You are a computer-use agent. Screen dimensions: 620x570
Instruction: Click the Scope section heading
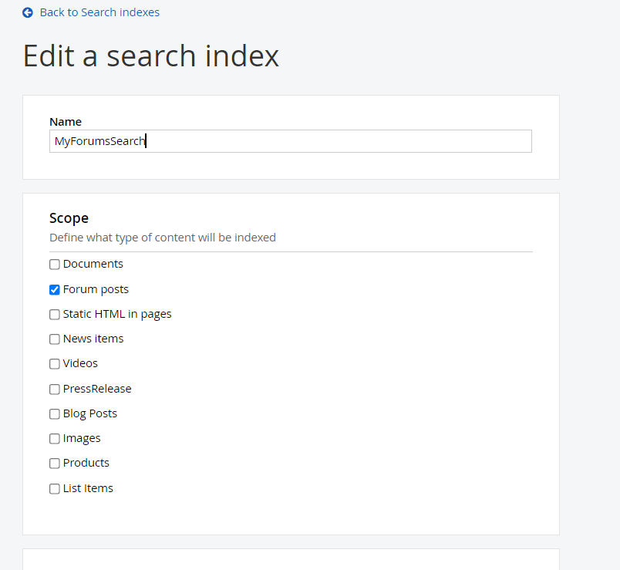(69, 218)
